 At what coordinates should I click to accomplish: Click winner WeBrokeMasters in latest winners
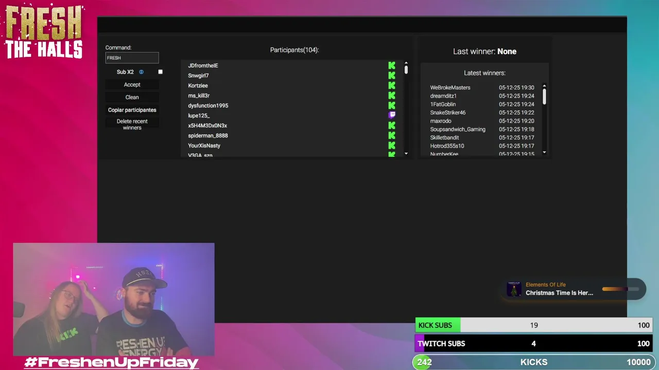click(x=450, y=88)
